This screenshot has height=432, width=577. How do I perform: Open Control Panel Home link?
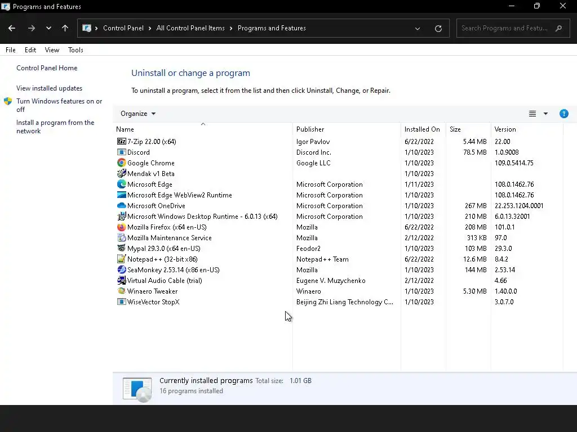tap(47, 68)
